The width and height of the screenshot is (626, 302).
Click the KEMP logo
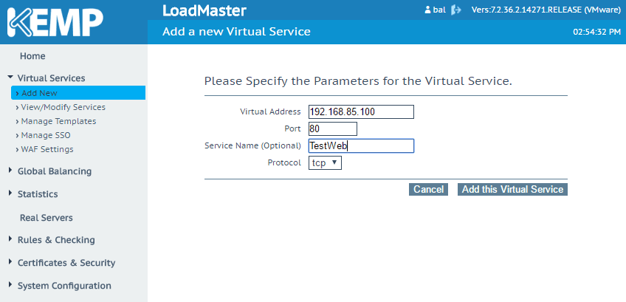click(x=55, y=21)
